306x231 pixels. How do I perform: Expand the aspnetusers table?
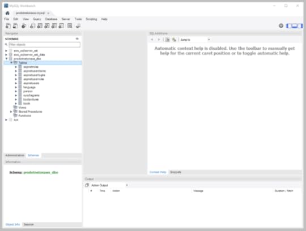pyautogui.click(x=16, y=83)
